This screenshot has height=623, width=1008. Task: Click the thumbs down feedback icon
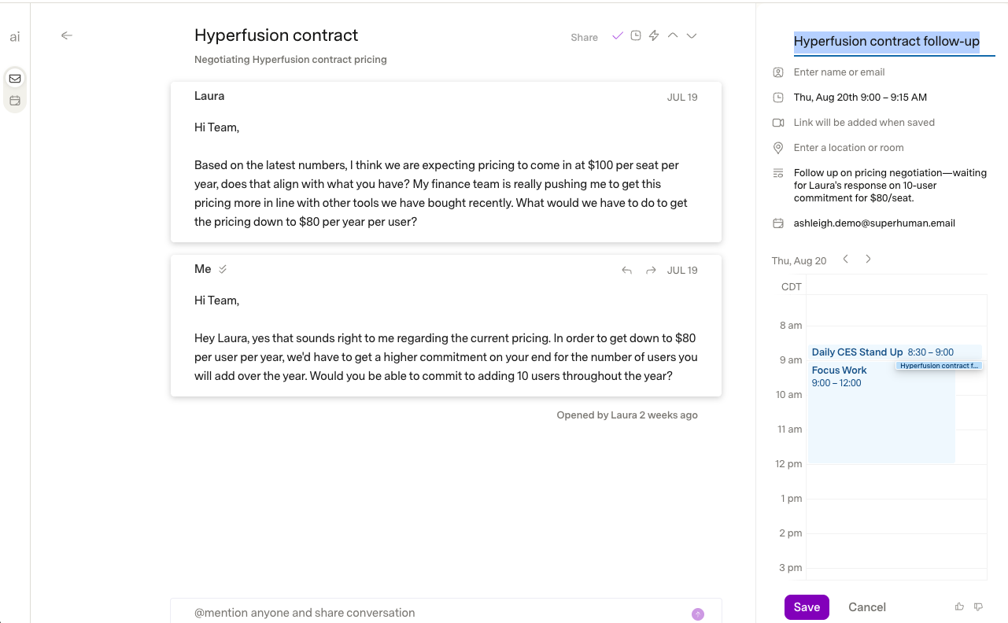(978, 606)
